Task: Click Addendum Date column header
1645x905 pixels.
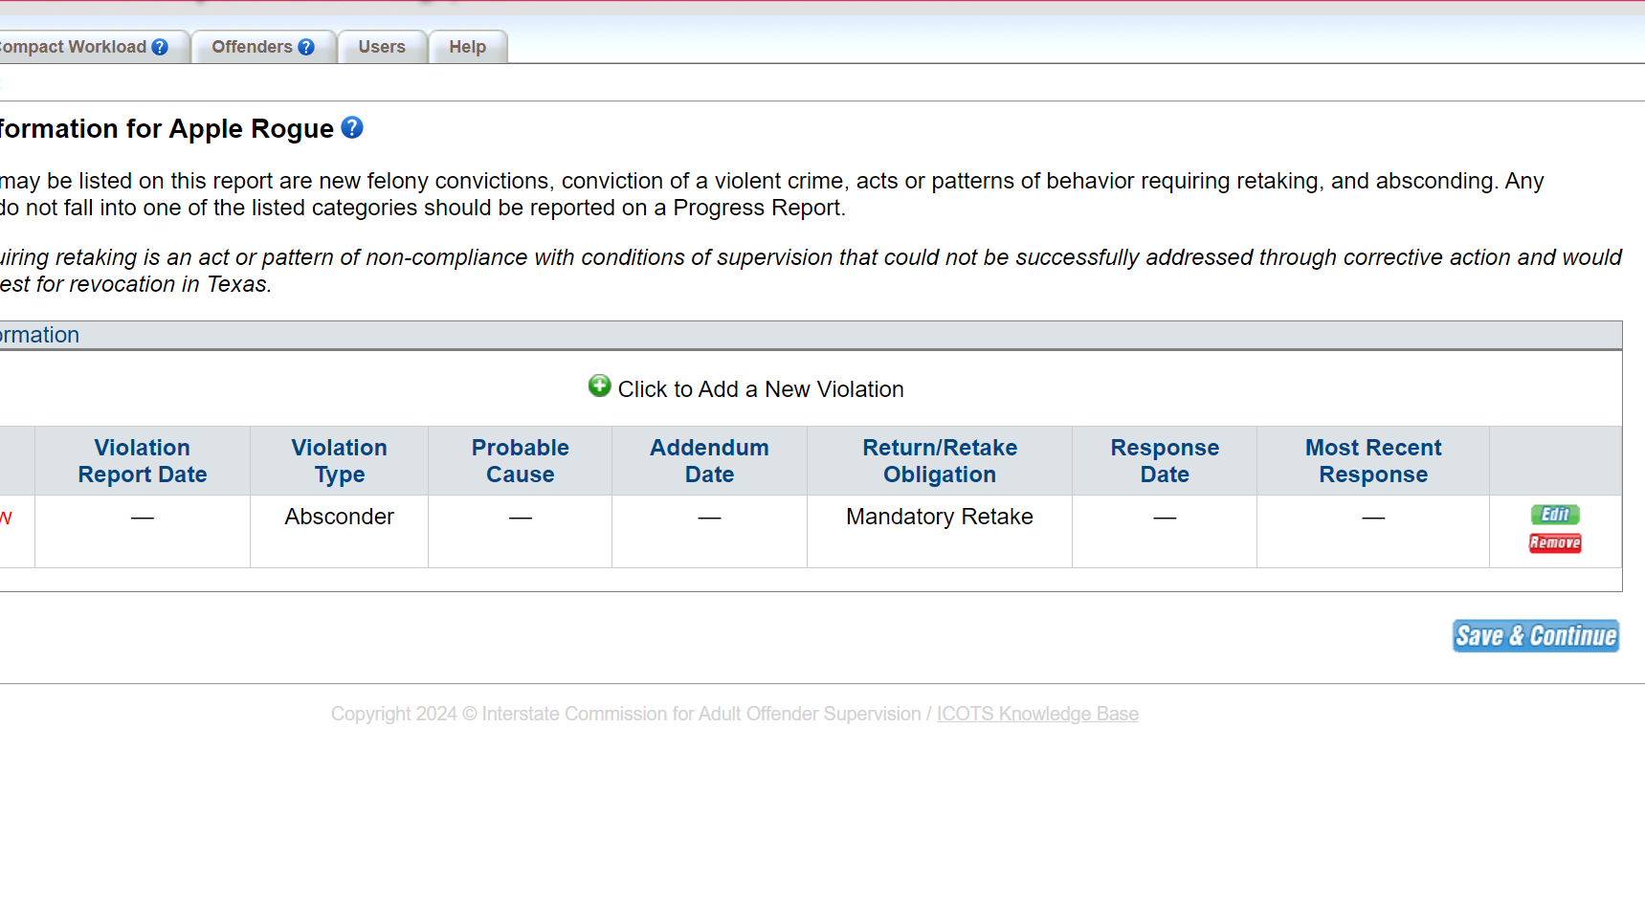Action: click(709, 461)
